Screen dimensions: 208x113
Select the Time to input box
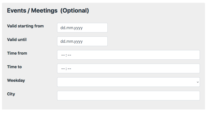pos(128,68)
